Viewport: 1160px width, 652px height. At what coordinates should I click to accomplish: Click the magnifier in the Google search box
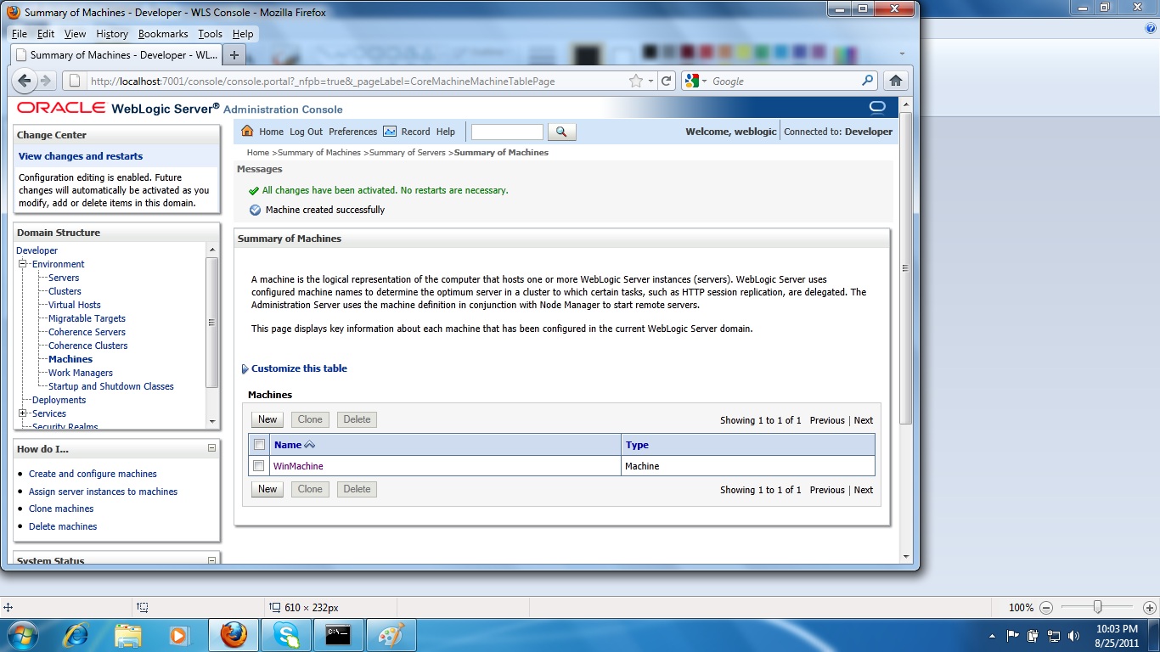pyautogui.click(x=867, y=81)
